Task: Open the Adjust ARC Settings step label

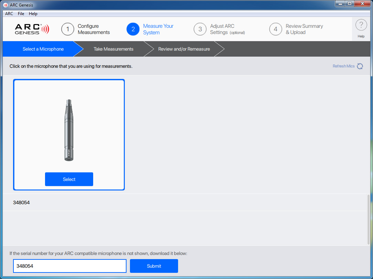Action: [x=228, y=29]
